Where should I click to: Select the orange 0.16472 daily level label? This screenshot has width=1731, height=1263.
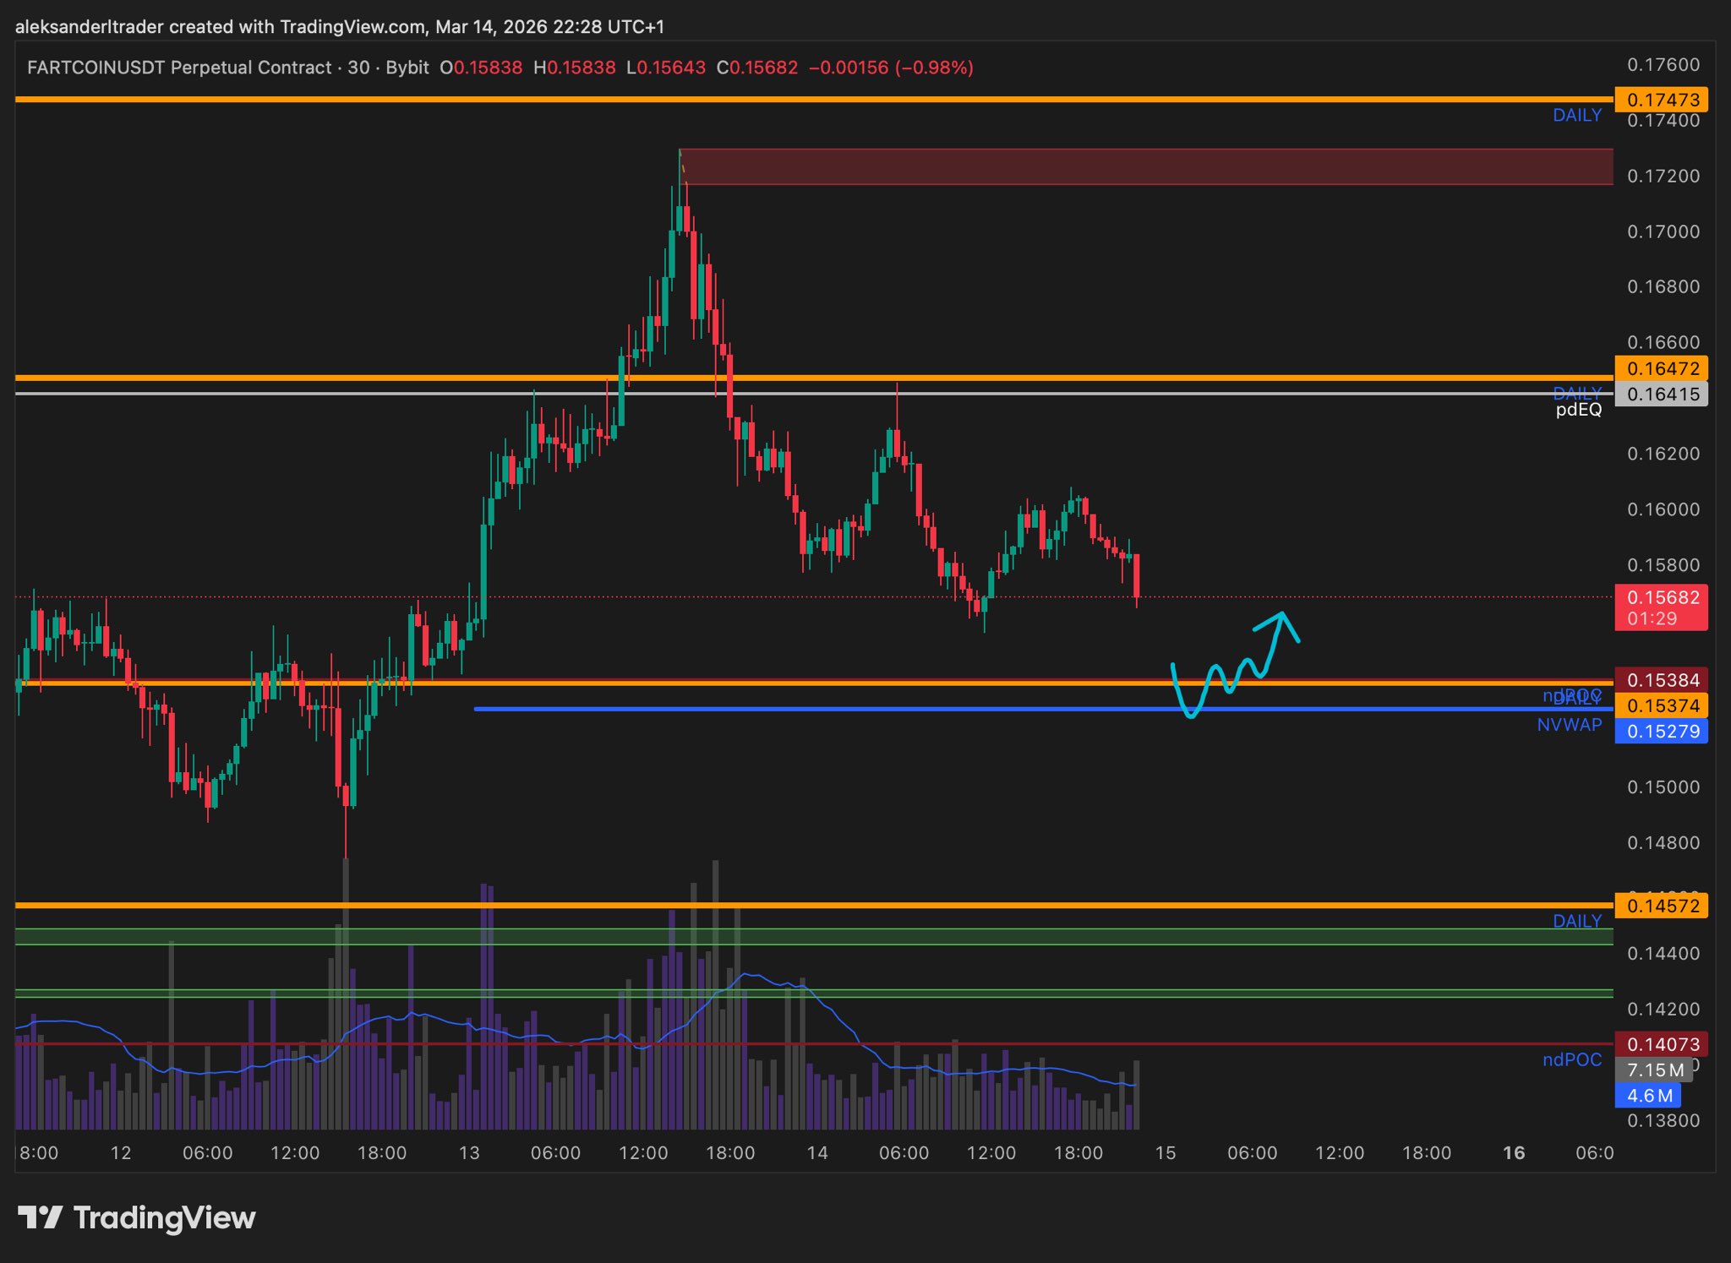click(1661, 368)
